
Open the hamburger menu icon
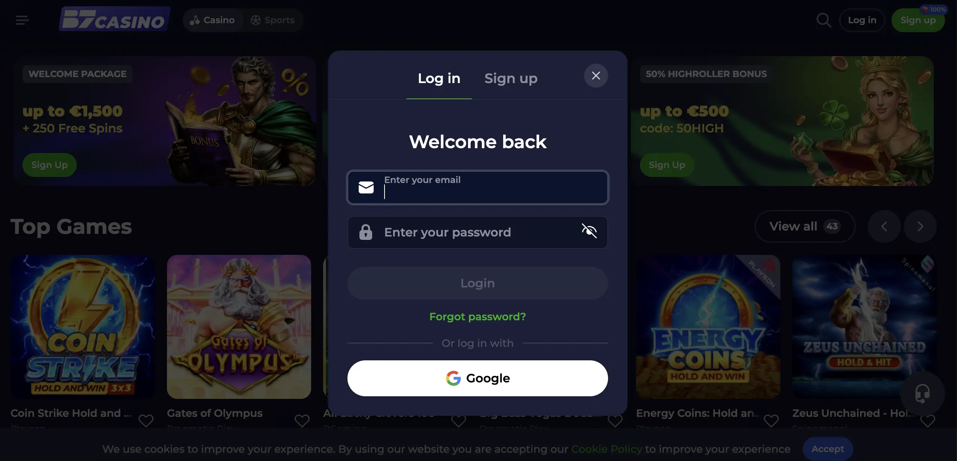(22, 20)
